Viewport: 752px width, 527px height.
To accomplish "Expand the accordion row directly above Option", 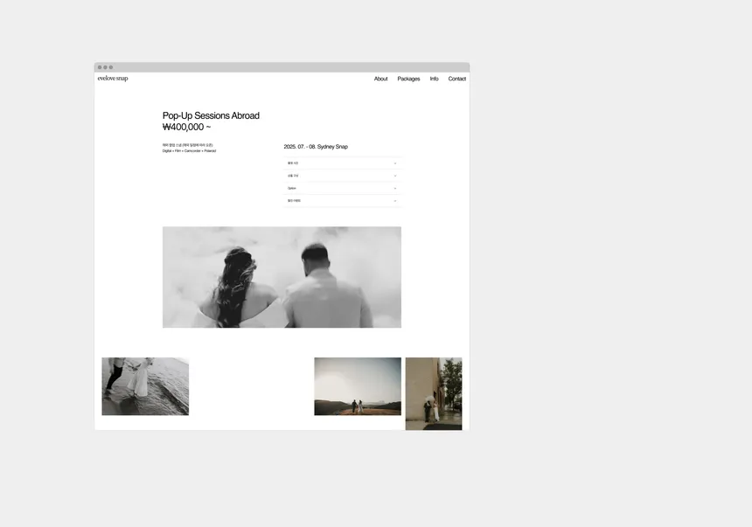I will coord(342,176).
